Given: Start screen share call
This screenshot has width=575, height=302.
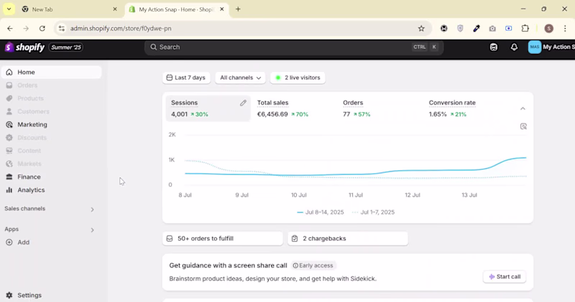Looking at the screenshot, I should pyautogui.click(x=505, y=277).
